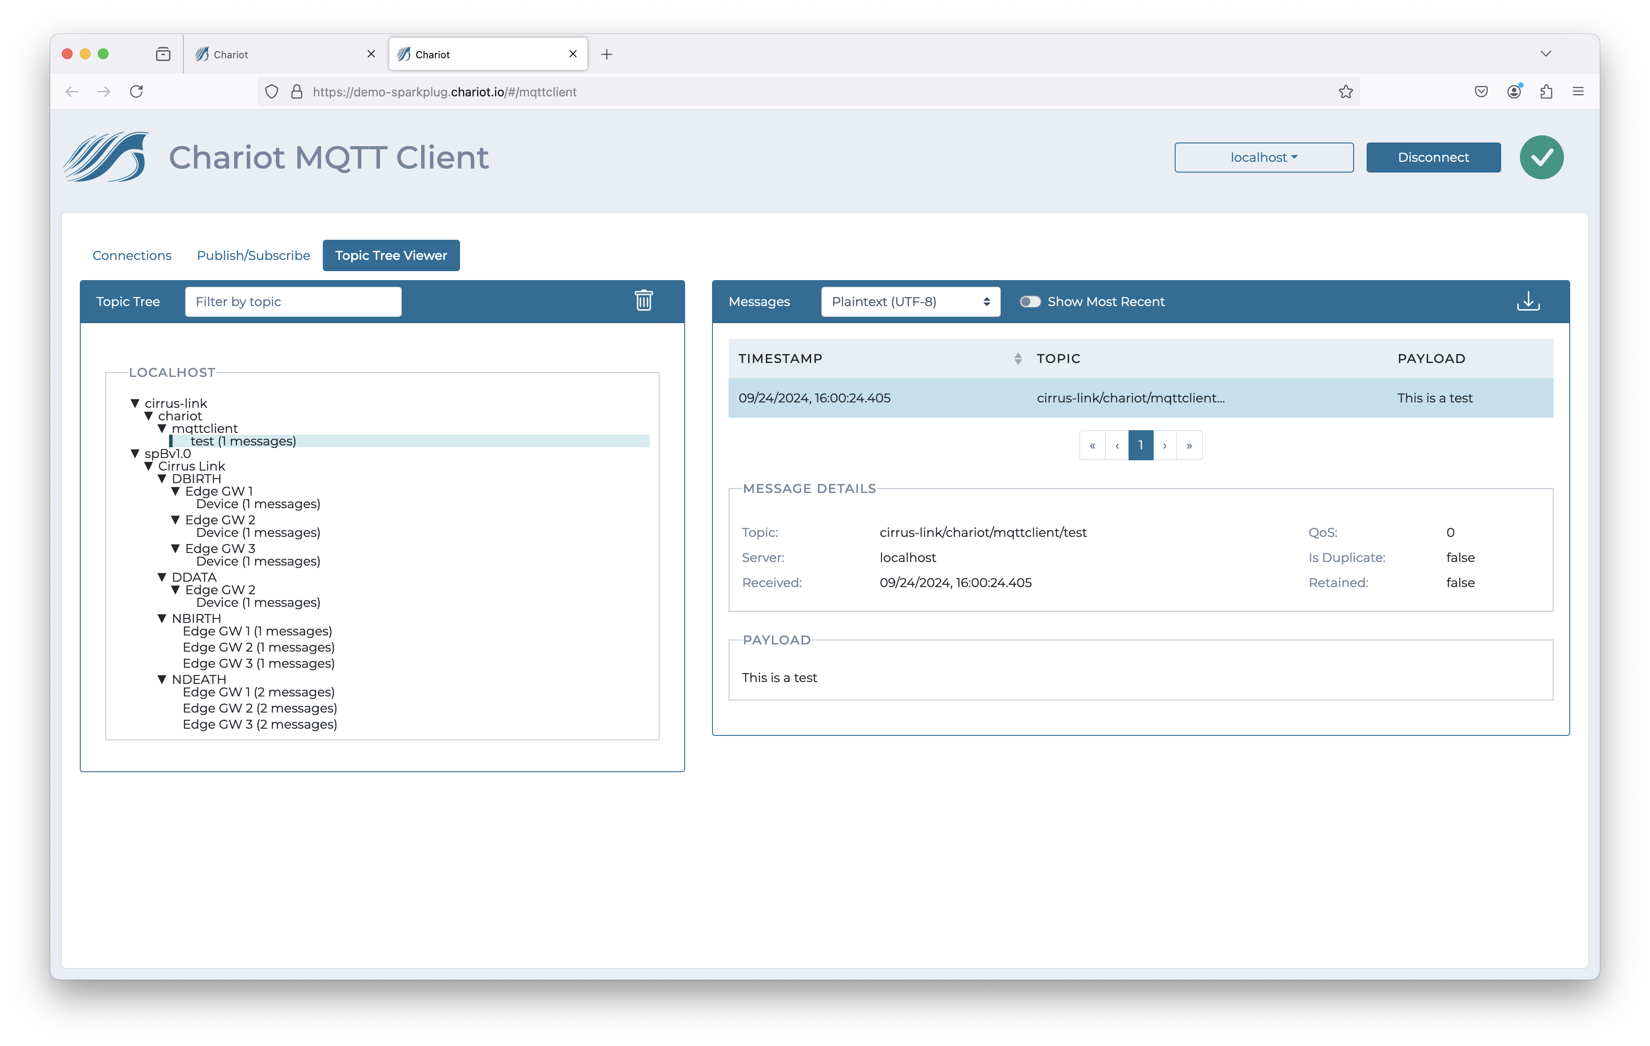The height and width of the screenshot is (1046, 1650).
Task: Collapse Edge GW 3 under DBIRTH
Action: (176, 549)
